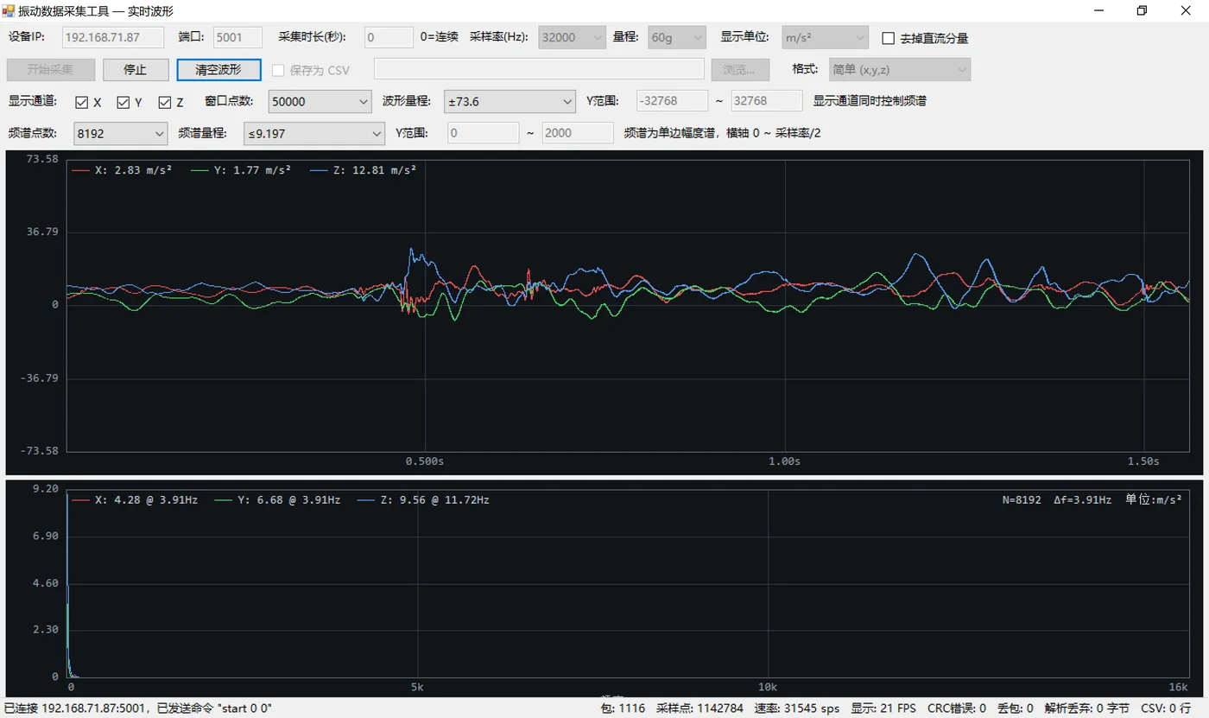Click the CRC错误: 0 status entry
The width and height of the screenshot is (1209, 718).
(x=957, y=708)
